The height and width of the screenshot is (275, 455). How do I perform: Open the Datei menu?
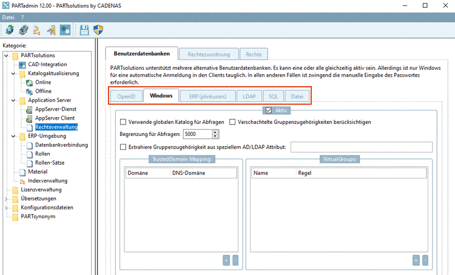[8, 18]
